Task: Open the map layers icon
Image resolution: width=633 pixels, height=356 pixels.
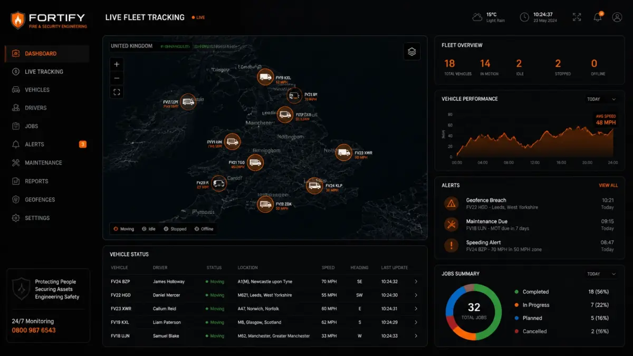Action: (412, 52)
